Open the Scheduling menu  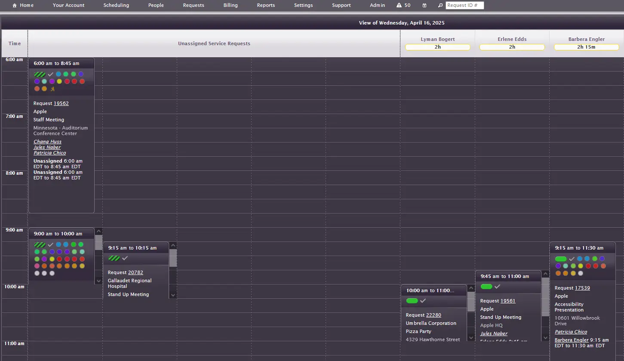click(116, 5)
